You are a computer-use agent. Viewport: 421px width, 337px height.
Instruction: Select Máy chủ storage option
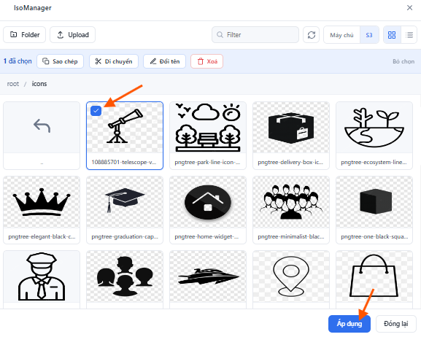(x=341, y=35)
